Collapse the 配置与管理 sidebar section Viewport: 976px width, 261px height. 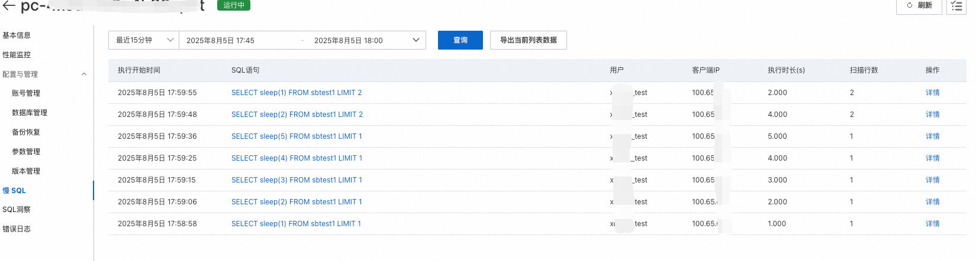(84, 74)
